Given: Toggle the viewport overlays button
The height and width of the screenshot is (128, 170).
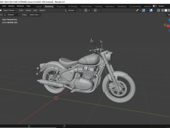Looking at the screenshot, I should coord(151,10).
